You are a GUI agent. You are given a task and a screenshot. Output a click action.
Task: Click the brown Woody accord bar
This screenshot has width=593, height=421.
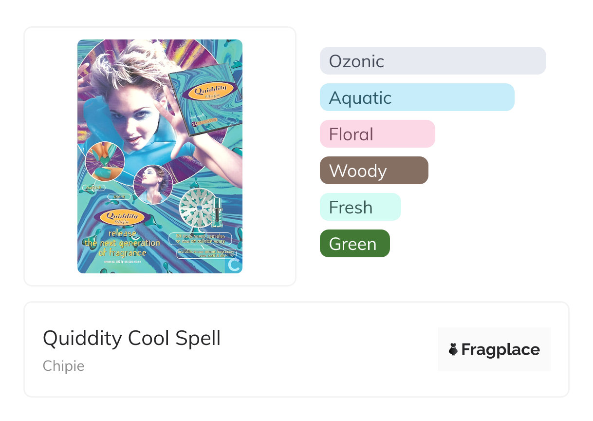[373, 171]
